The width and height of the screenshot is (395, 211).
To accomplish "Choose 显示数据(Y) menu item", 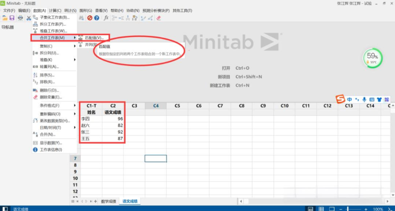I will pos(54,143).
